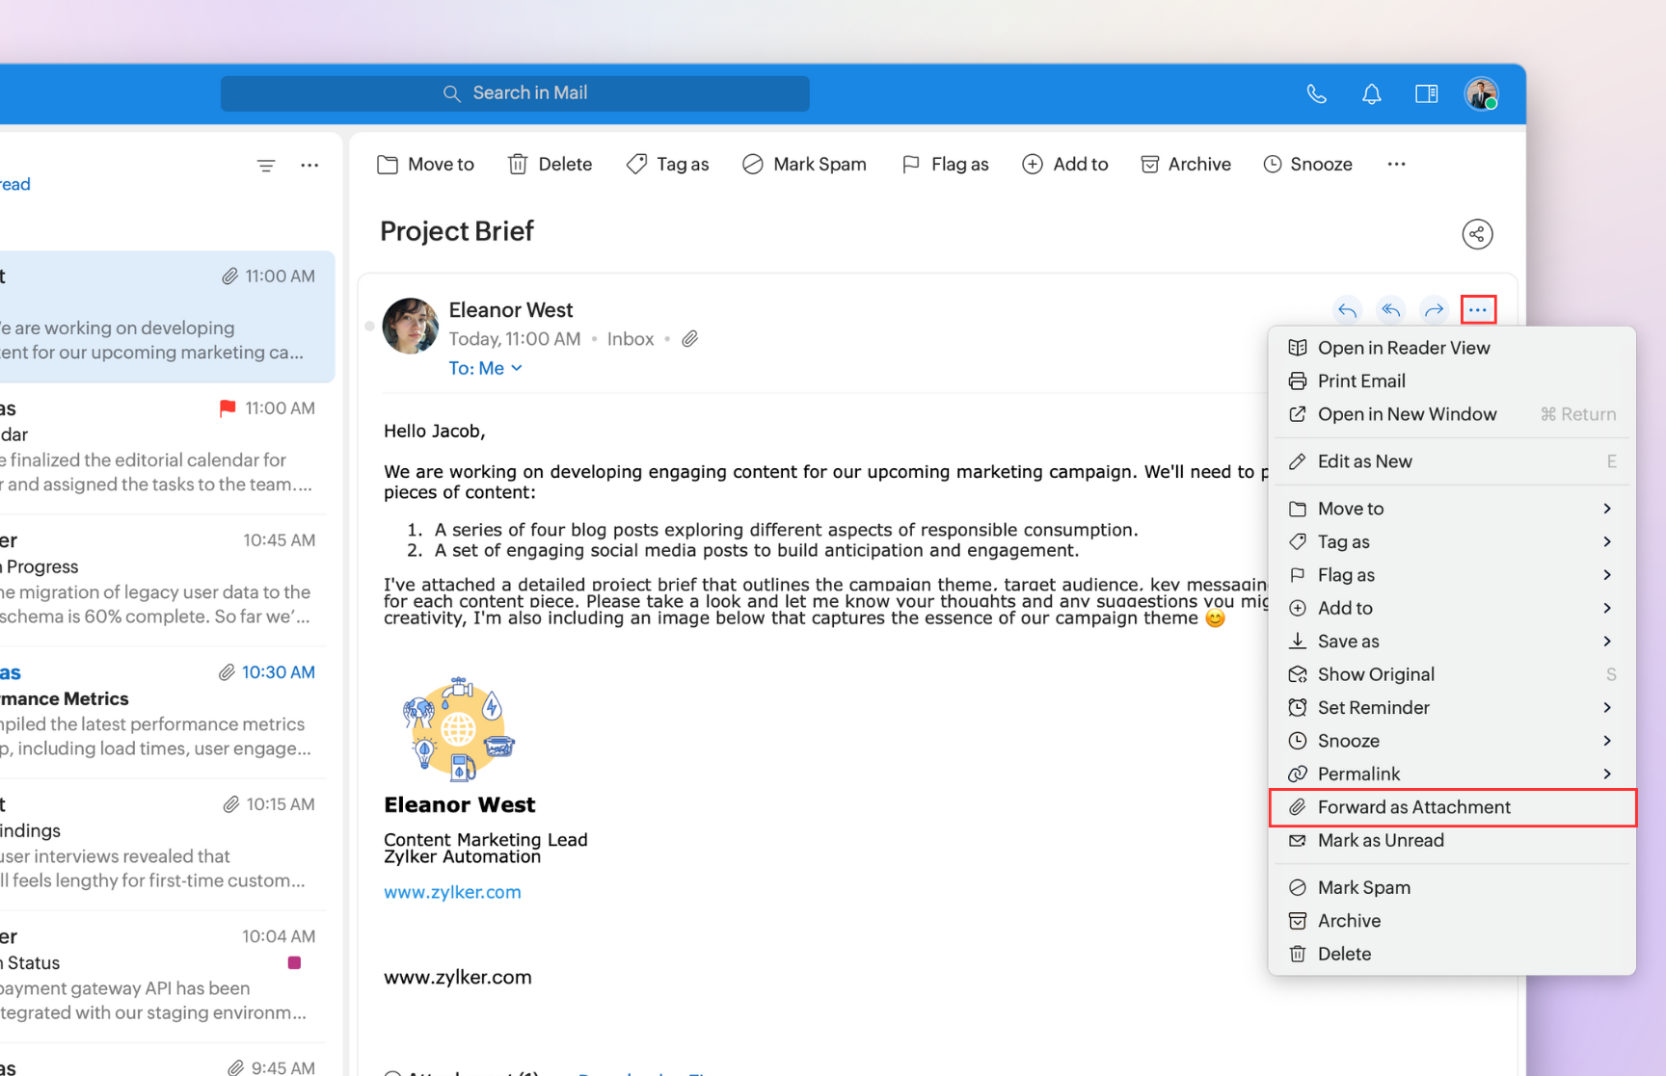
Task: Expand Tag as submenu in context menu
Action: (1452, 541)
